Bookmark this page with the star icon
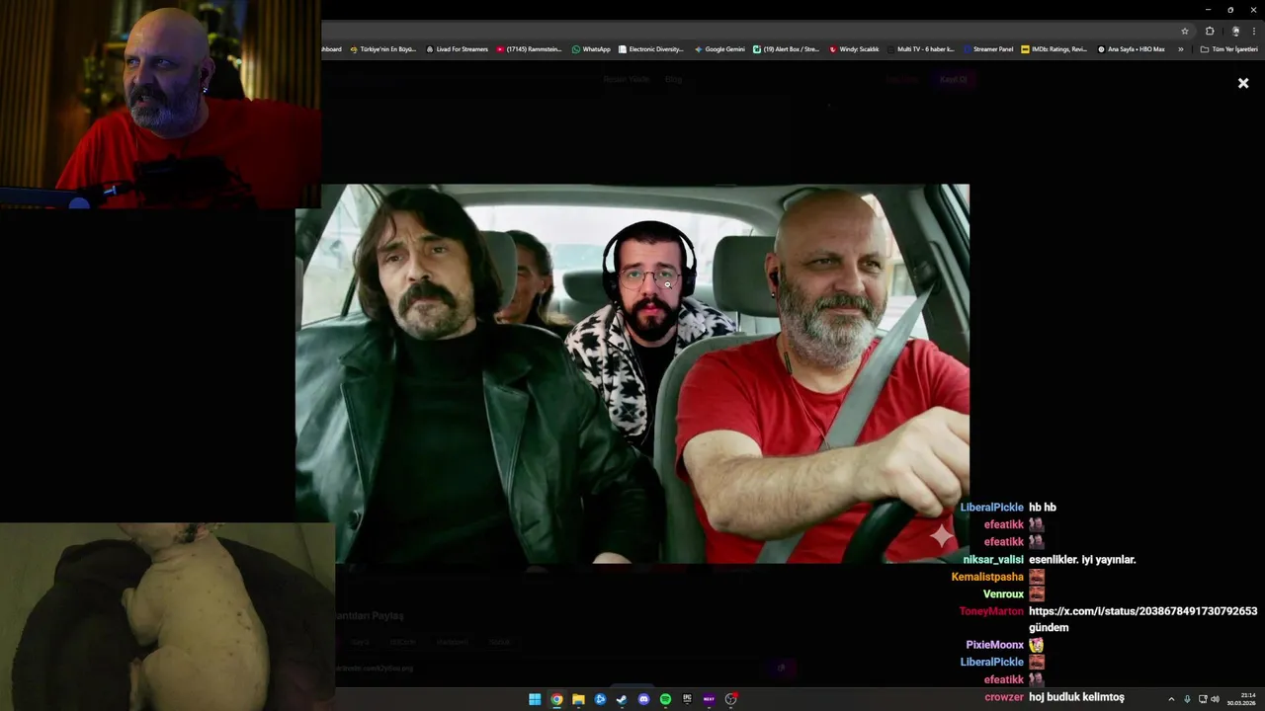Image resolution: width=1265 pixels, height=711 pixels. (1185, 31)
